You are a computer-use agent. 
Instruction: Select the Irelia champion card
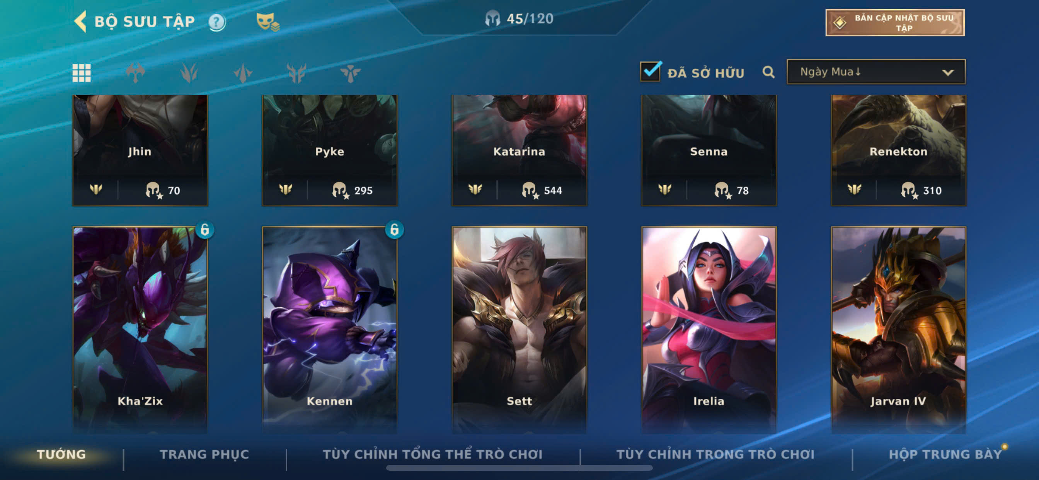click(709, 330)
